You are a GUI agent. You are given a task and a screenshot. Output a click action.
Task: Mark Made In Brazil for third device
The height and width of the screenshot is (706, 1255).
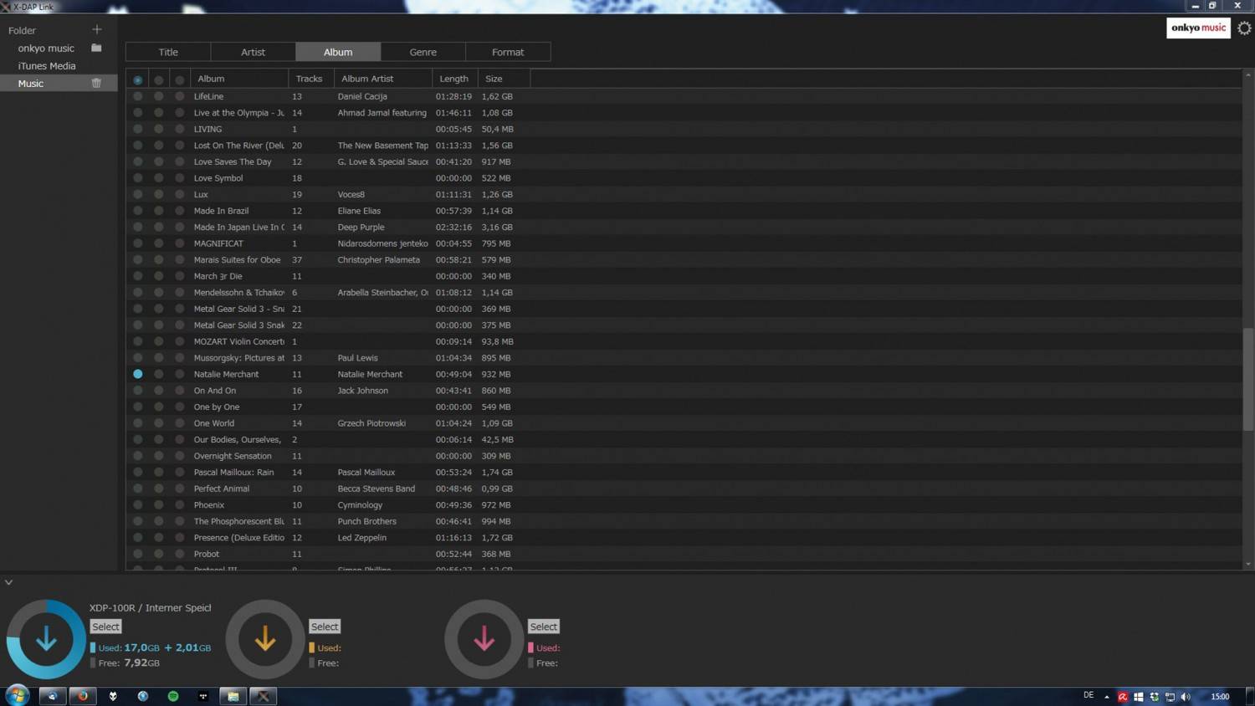pos(179,211)
